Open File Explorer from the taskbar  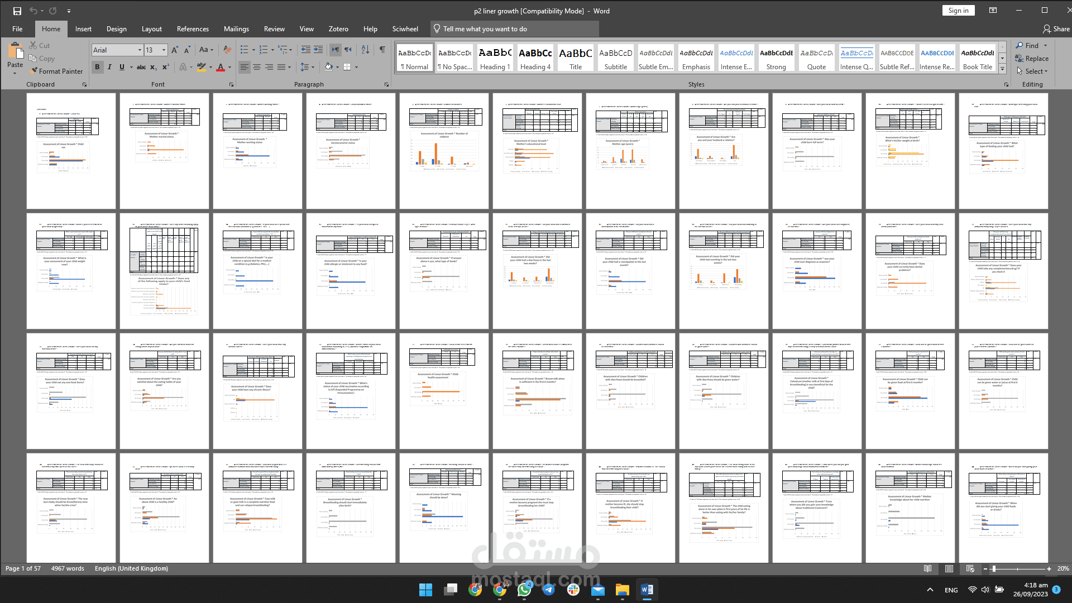coord(622,590)
